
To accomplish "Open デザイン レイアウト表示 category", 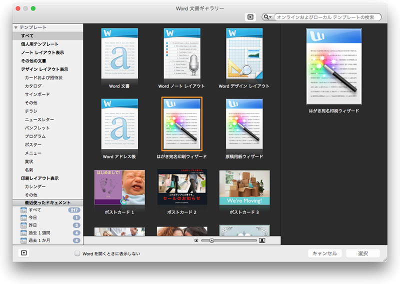I will pos(44,69).
